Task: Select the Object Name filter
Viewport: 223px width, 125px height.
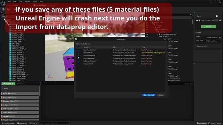Action: click(20, 112)
